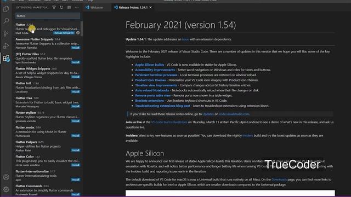The height and width of the screenshot is (197, 351).
Task: Open the Explorer view in activity bar
Action: coord(6,9)
